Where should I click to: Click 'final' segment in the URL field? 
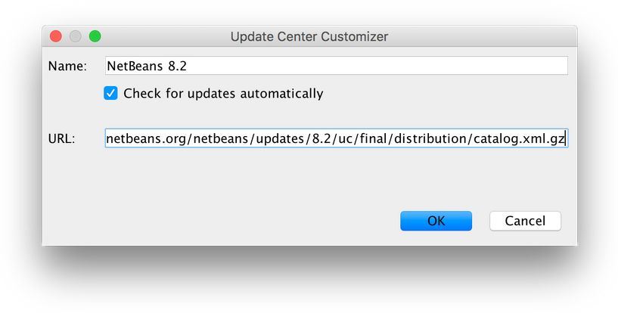(x=374, y=138)
